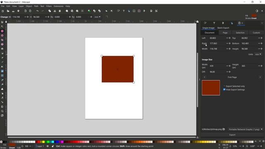265x149 pixels.
Task: Click the Cut scissors icon
Action: click(55, 11)
